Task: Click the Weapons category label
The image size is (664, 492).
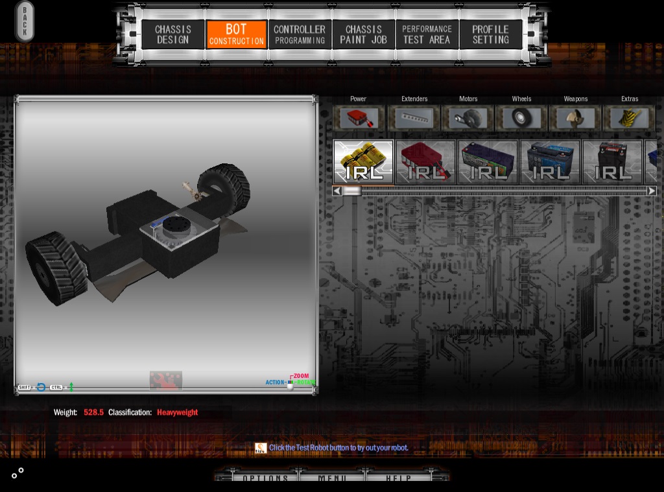Action: click(576, 99)
